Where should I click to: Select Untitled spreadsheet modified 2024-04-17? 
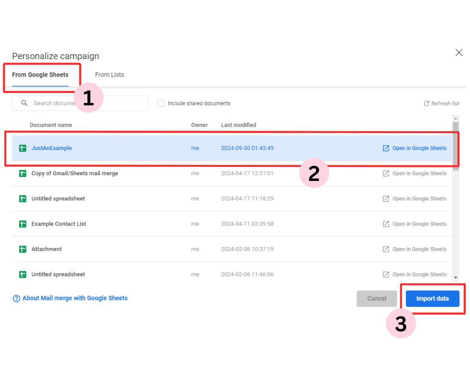pos(58,199)
